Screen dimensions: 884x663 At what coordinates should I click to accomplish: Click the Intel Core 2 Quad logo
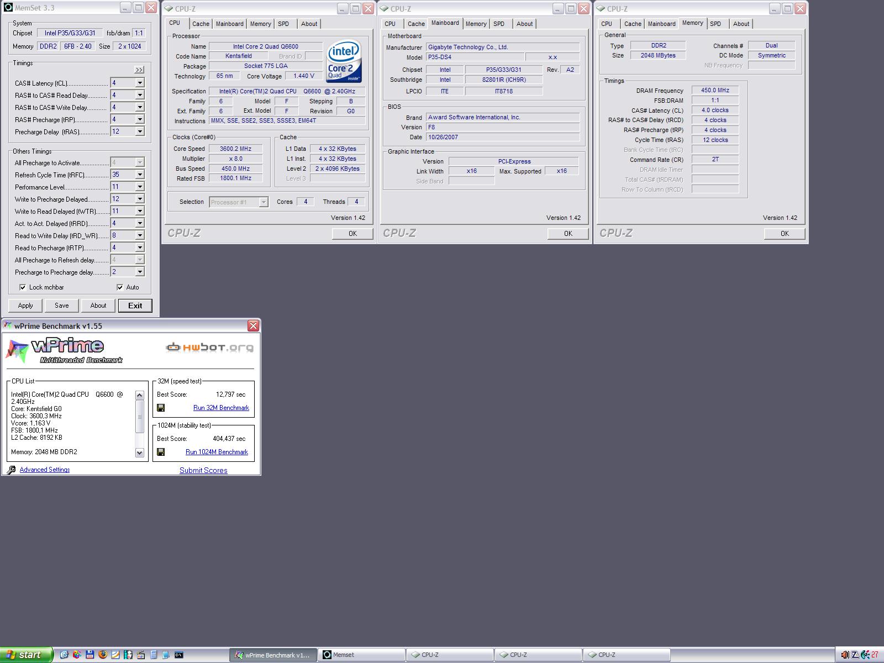[x=344, y=61]
